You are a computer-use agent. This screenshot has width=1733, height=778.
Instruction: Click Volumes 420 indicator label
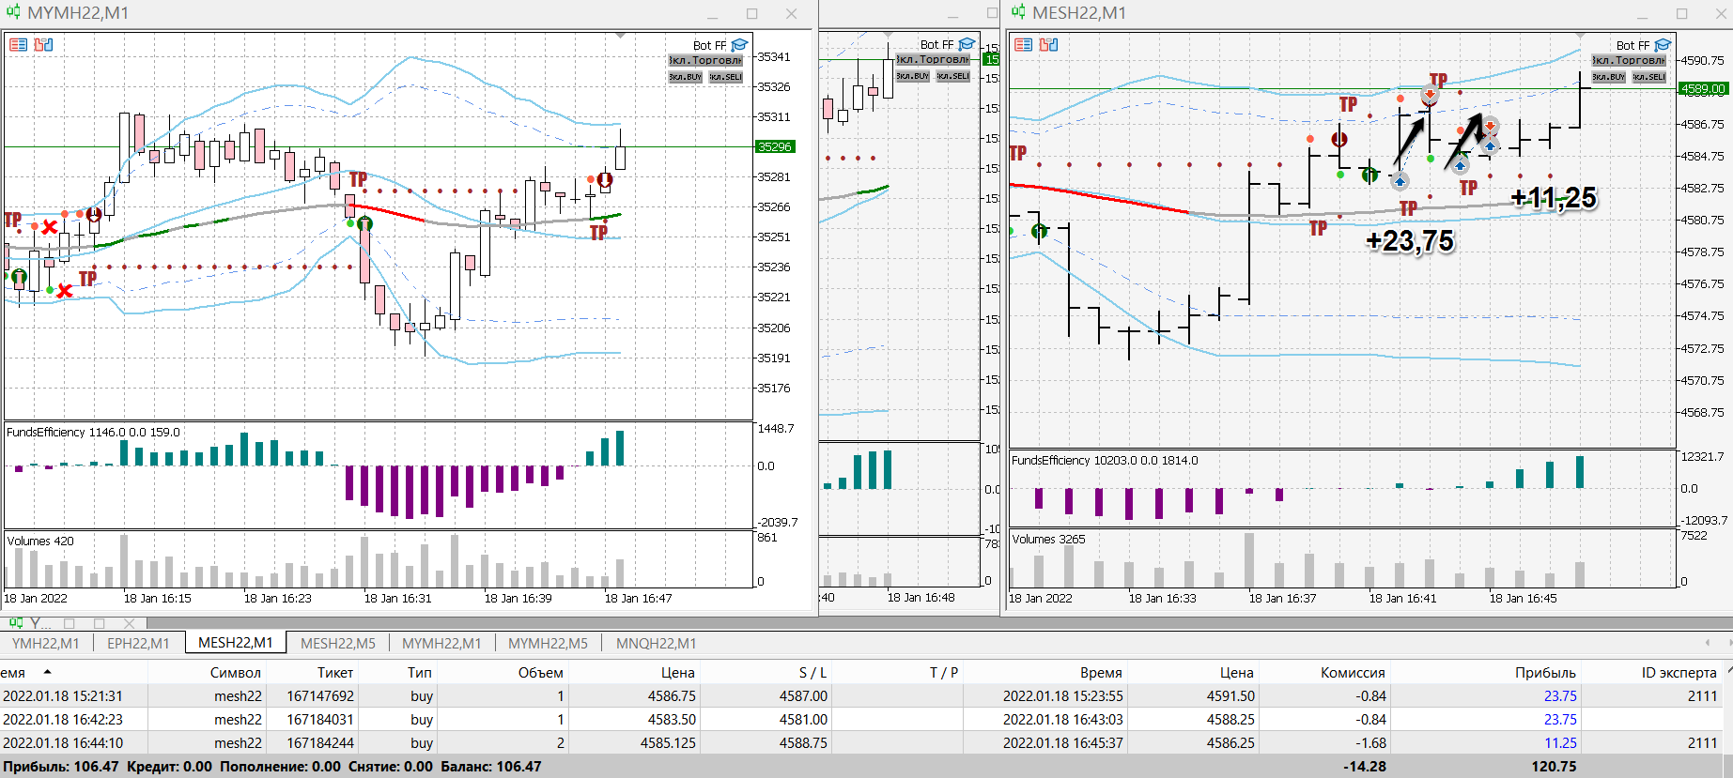[x=40, y=542]
